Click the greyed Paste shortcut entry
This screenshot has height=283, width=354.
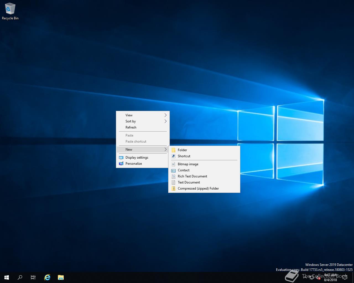click(143, 141)
